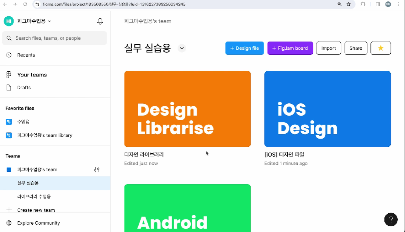The height and width of the screenshot is (232, 405).
Task: Click the Import button
Action: [x=329, y=48]
